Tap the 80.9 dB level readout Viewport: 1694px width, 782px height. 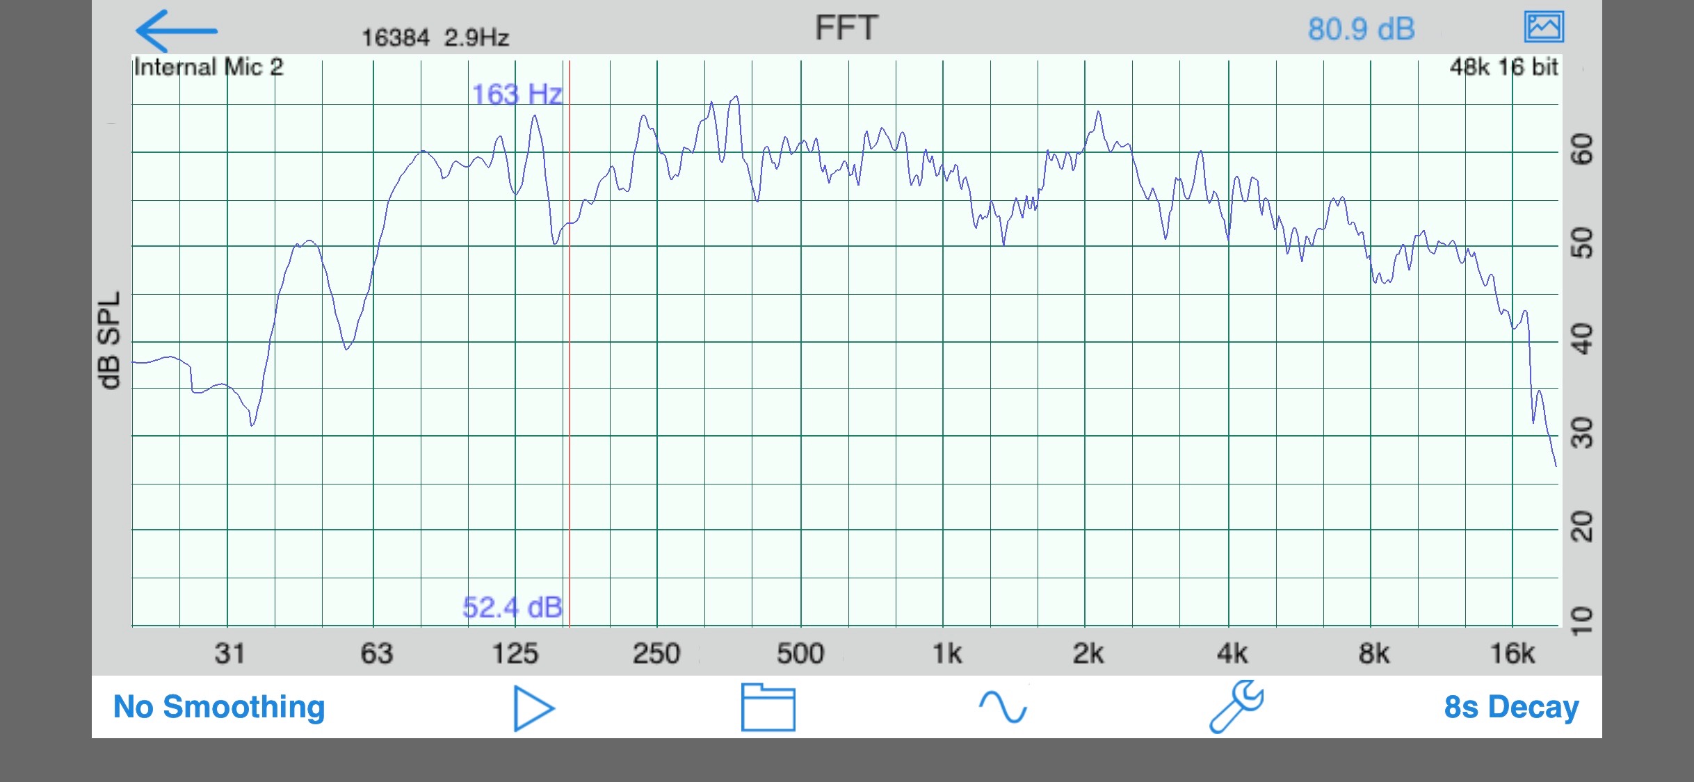1361,29
